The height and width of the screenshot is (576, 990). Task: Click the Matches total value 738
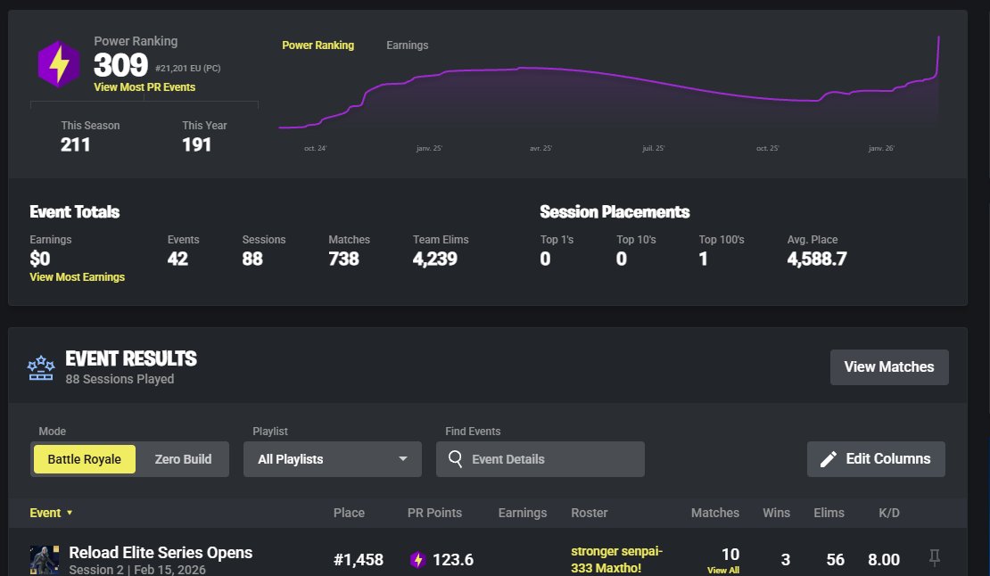[x=343, y=259]
